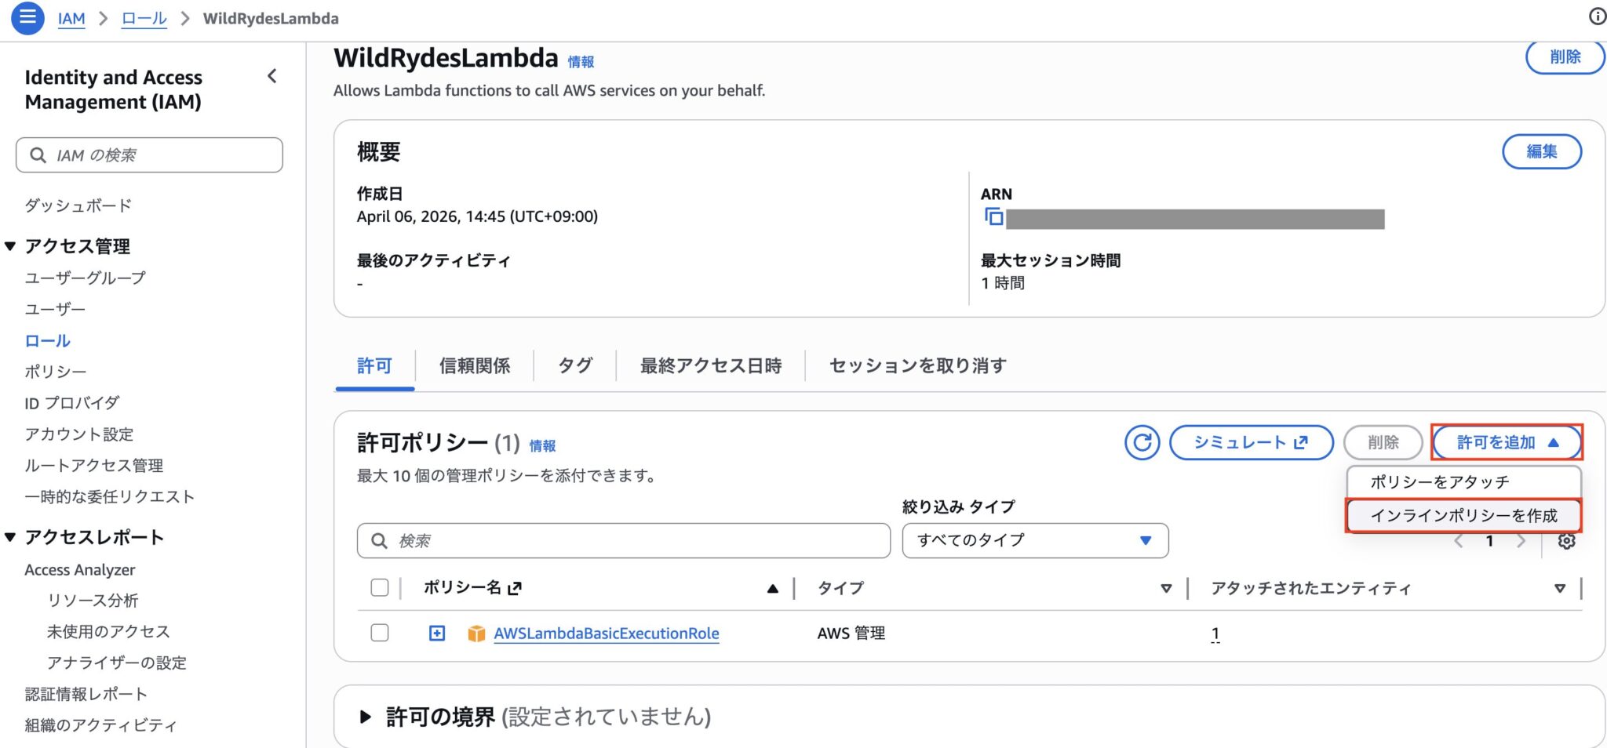Open the AWSLambdaBasicExecutionRole policy link
The height and width of the screenshot is (748, 1607).
606,634
